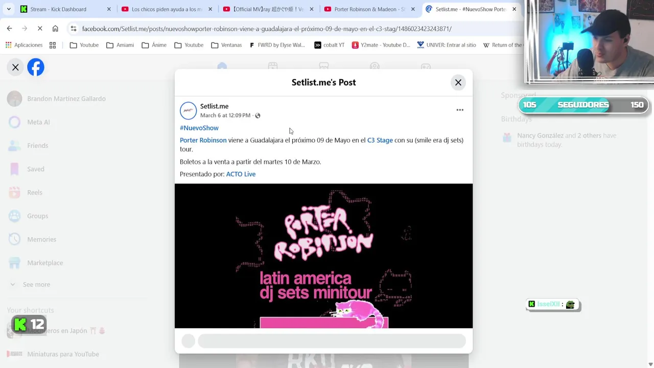Close the Facebook post viewer with X
Screen dimensions: 654x368
[15, 67]
